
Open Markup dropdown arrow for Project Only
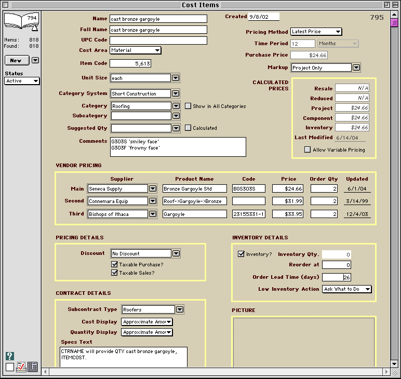click(x=356, y=67)
